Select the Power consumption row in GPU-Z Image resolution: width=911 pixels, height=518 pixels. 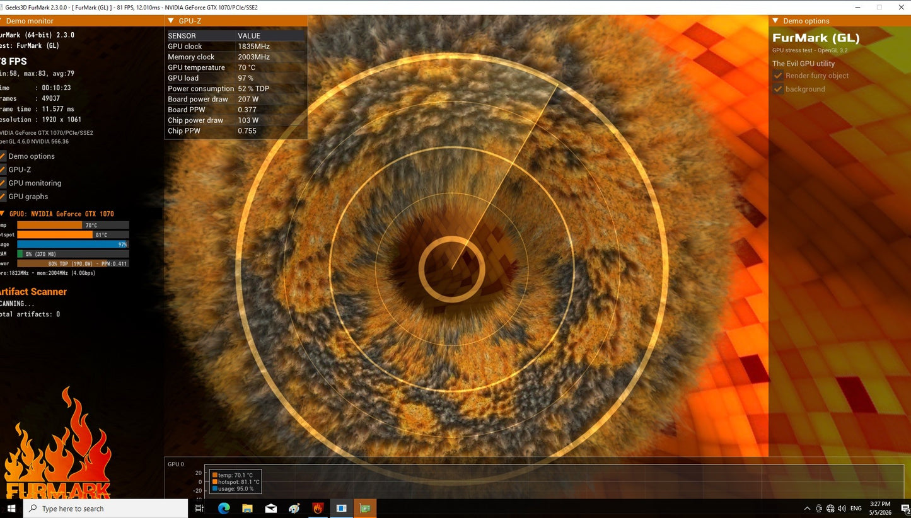(x=236, y=89)
